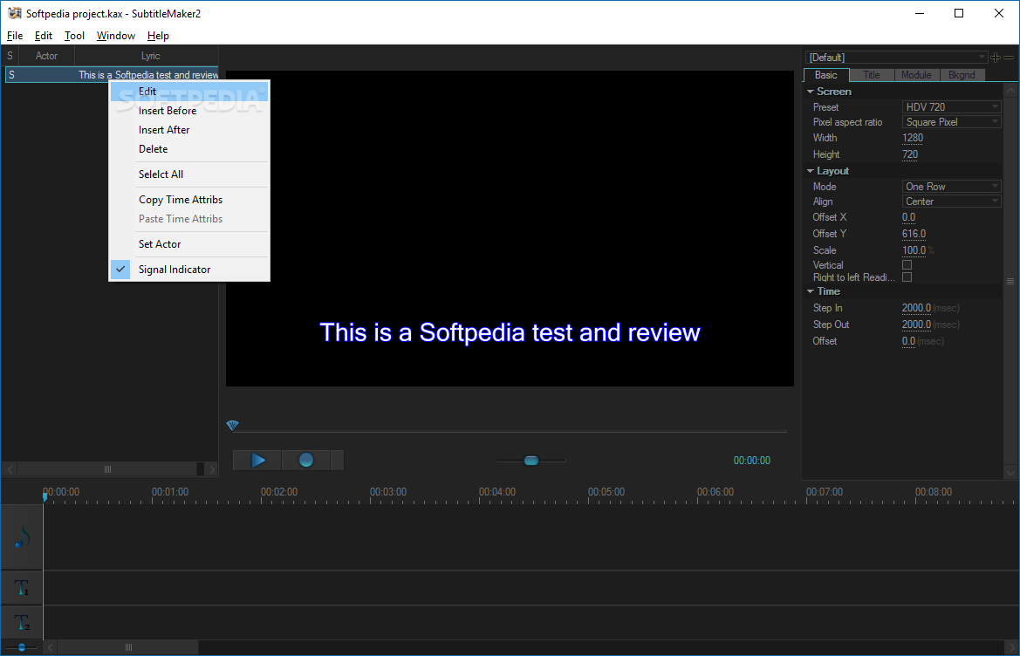Screen dimensions: 1020x656
Task: Click lyric list horizontal scrollbar thumb
Action: tap(108, 469)
